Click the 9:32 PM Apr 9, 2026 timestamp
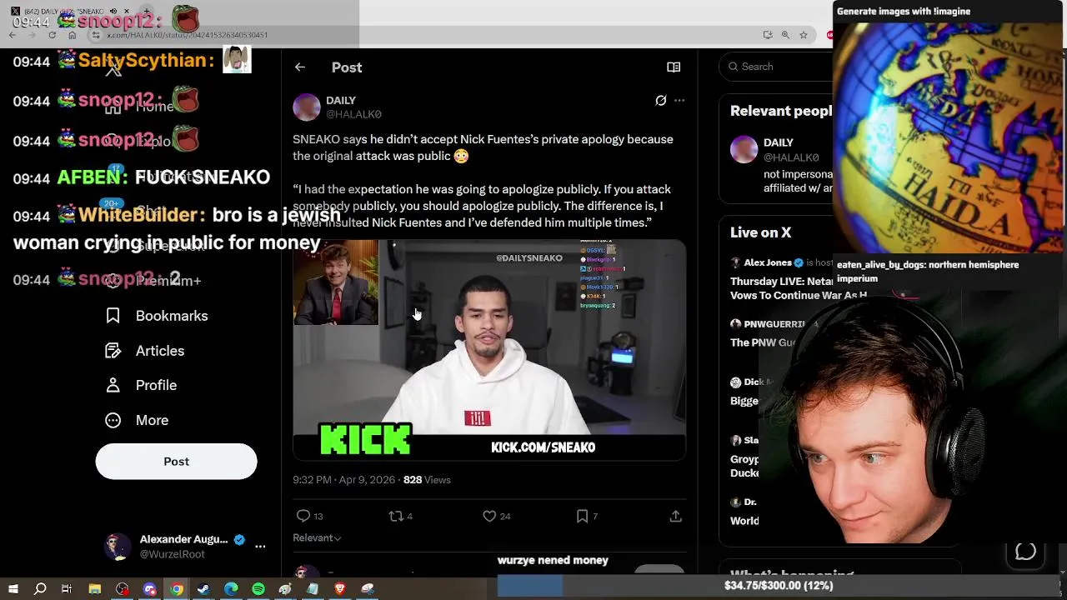The width and height of the screenshot is (1067, 600). point(343,480)
